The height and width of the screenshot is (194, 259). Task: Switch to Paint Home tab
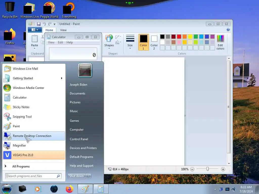coord(49,30)
